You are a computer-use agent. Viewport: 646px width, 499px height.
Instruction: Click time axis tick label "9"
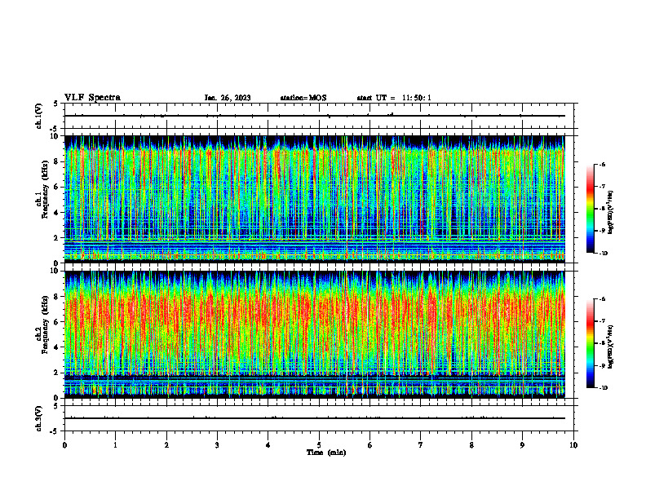(x=522, y=445)
